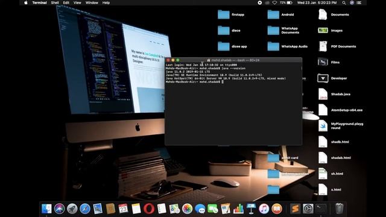Open Wi-Fi status in menu bar

[275, 2]
